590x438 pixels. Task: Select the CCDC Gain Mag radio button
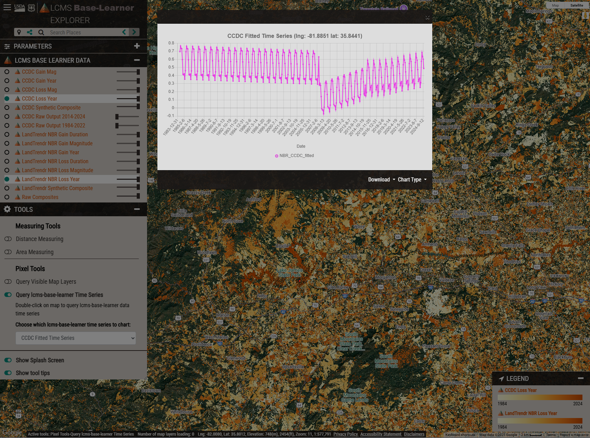point(7,72)
